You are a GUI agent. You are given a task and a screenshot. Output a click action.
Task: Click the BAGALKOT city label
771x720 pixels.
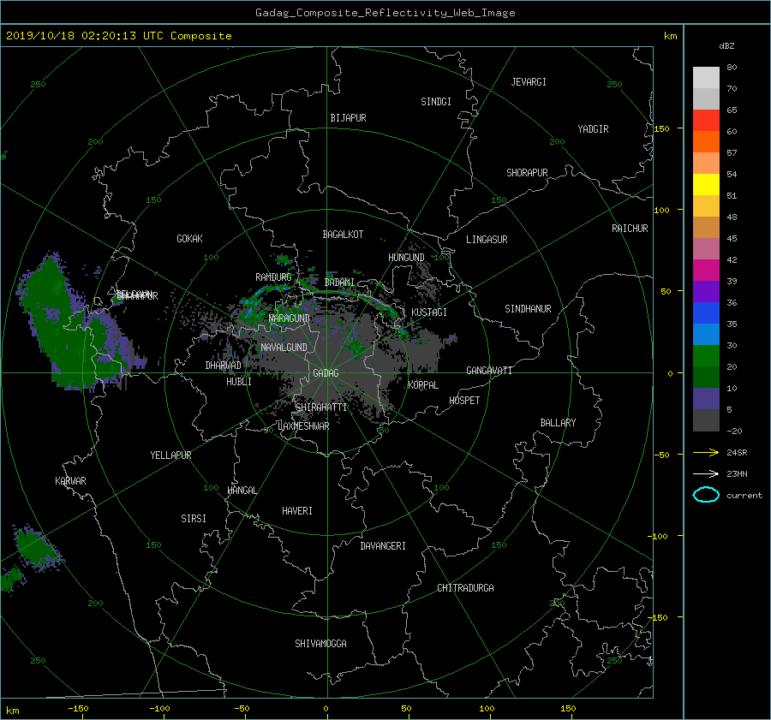pyautogui.click(x=343, y=235)
